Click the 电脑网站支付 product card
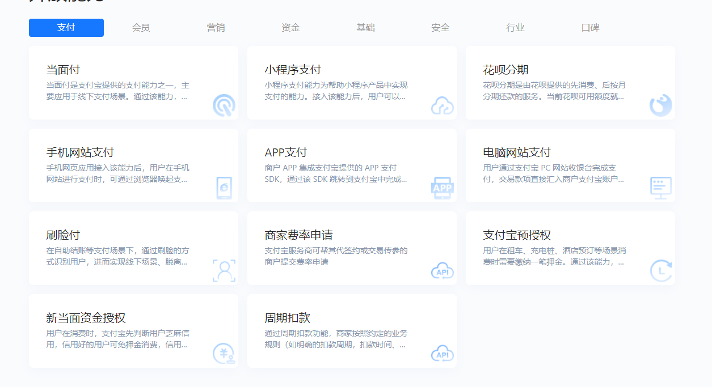 coord(570,166)
